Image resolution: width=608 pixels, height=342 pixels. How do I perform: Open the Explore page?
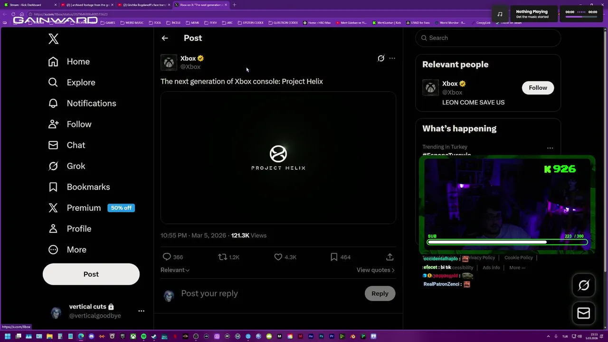click(72, 83)
